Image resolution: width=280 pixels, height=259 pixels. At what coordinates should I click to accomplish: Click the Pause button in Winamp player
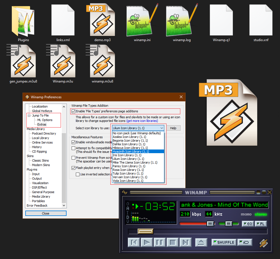[x=160, y=243]
